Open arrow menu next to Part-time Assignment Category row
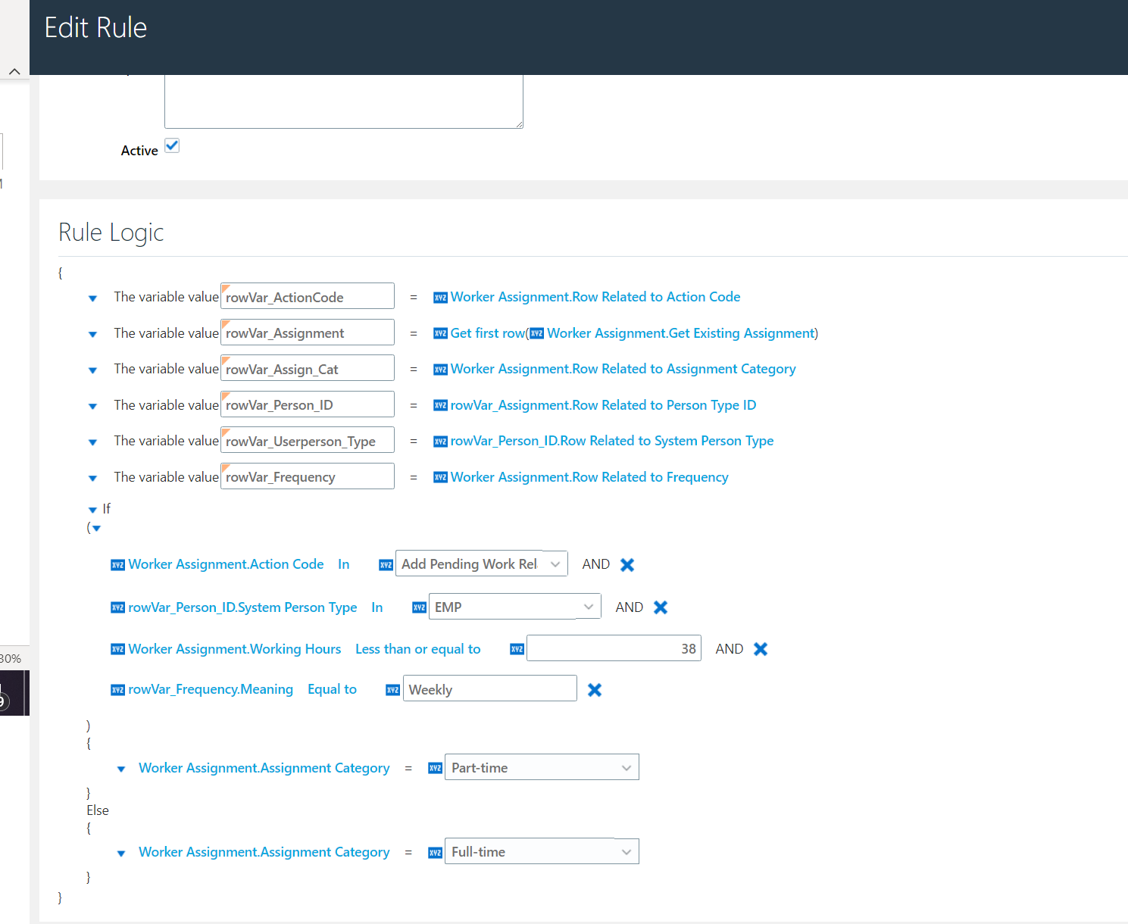Screen dimensions: 1128x924 point(121,769)
